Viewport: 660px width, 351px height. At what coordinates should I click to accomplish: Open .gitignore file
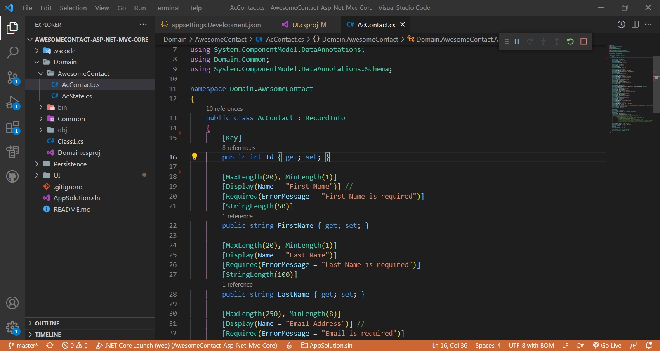(90, 187)
